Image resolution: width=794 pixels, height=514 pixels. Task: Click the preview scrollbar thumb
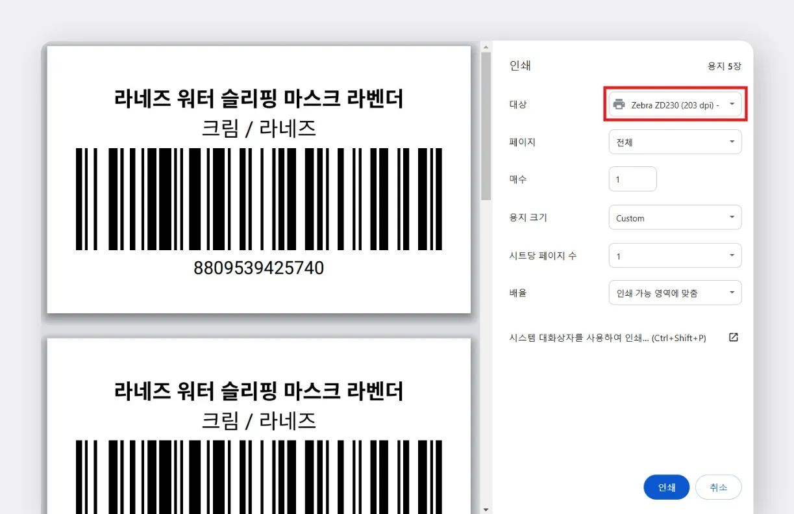point(486,125)
